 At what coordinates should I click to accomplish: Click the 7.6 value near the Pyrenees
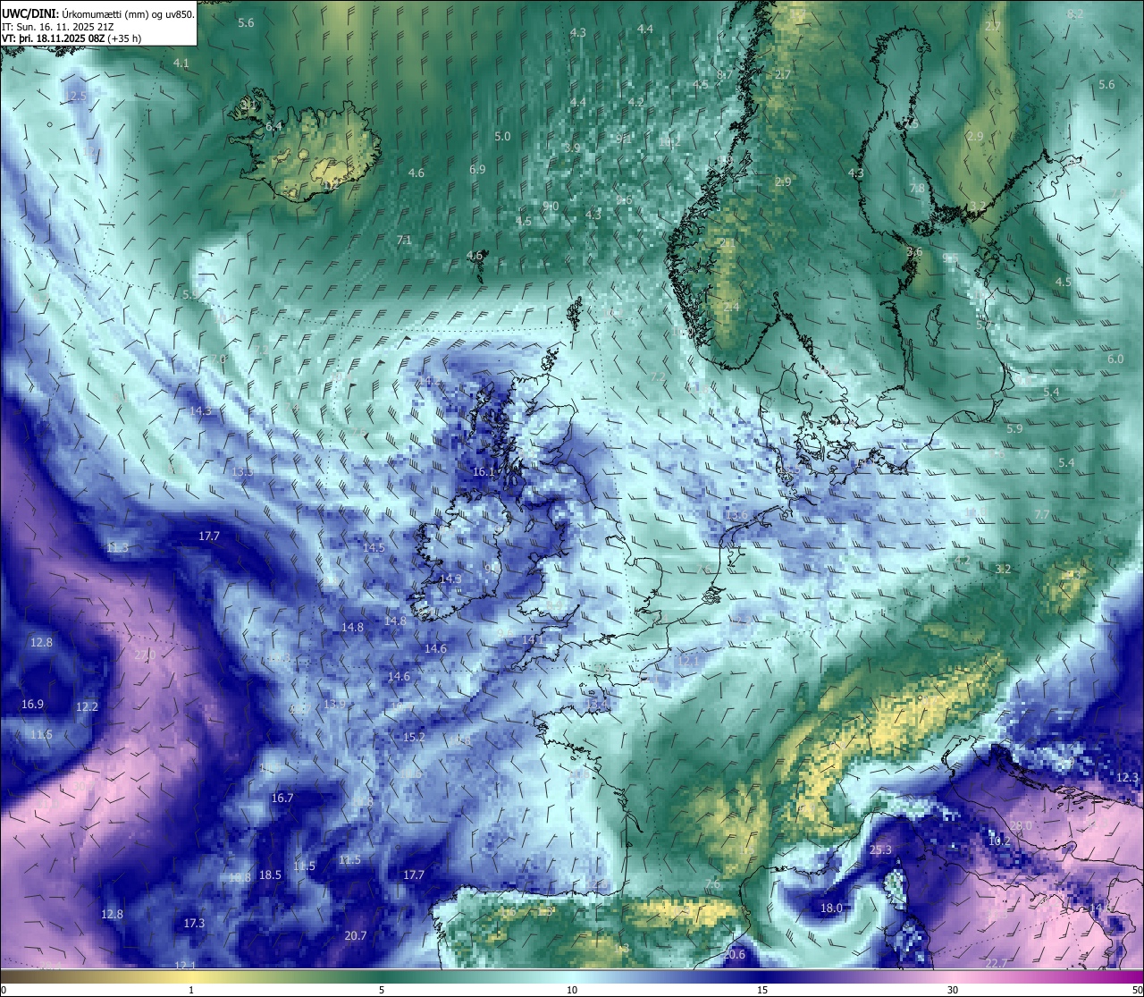712,883
